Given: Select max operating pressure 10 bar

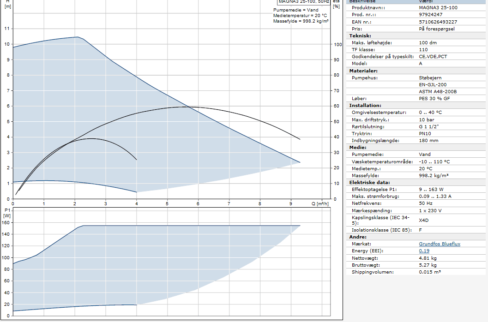Looking at the screenshot, I should (427, 120).
